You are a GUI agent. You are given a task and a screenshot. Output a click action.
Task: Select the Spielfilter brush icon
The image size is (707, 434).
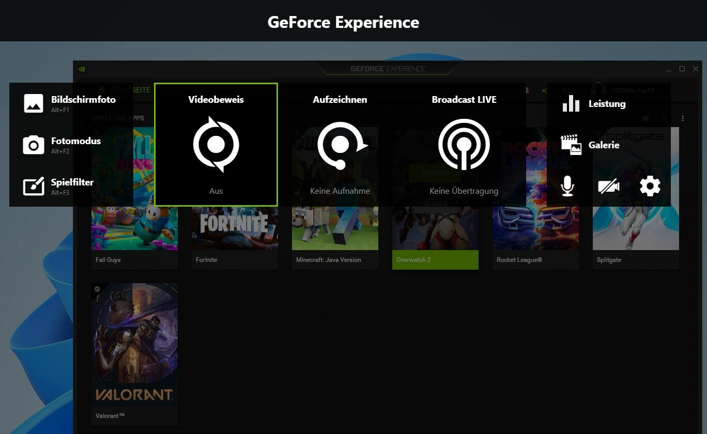pos(34,186)
